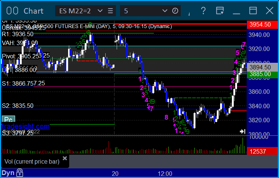The height and width of the screenshot is (178, 279).
Task: Expand the interval dropdown arrow
Action: tap(165, 11)
